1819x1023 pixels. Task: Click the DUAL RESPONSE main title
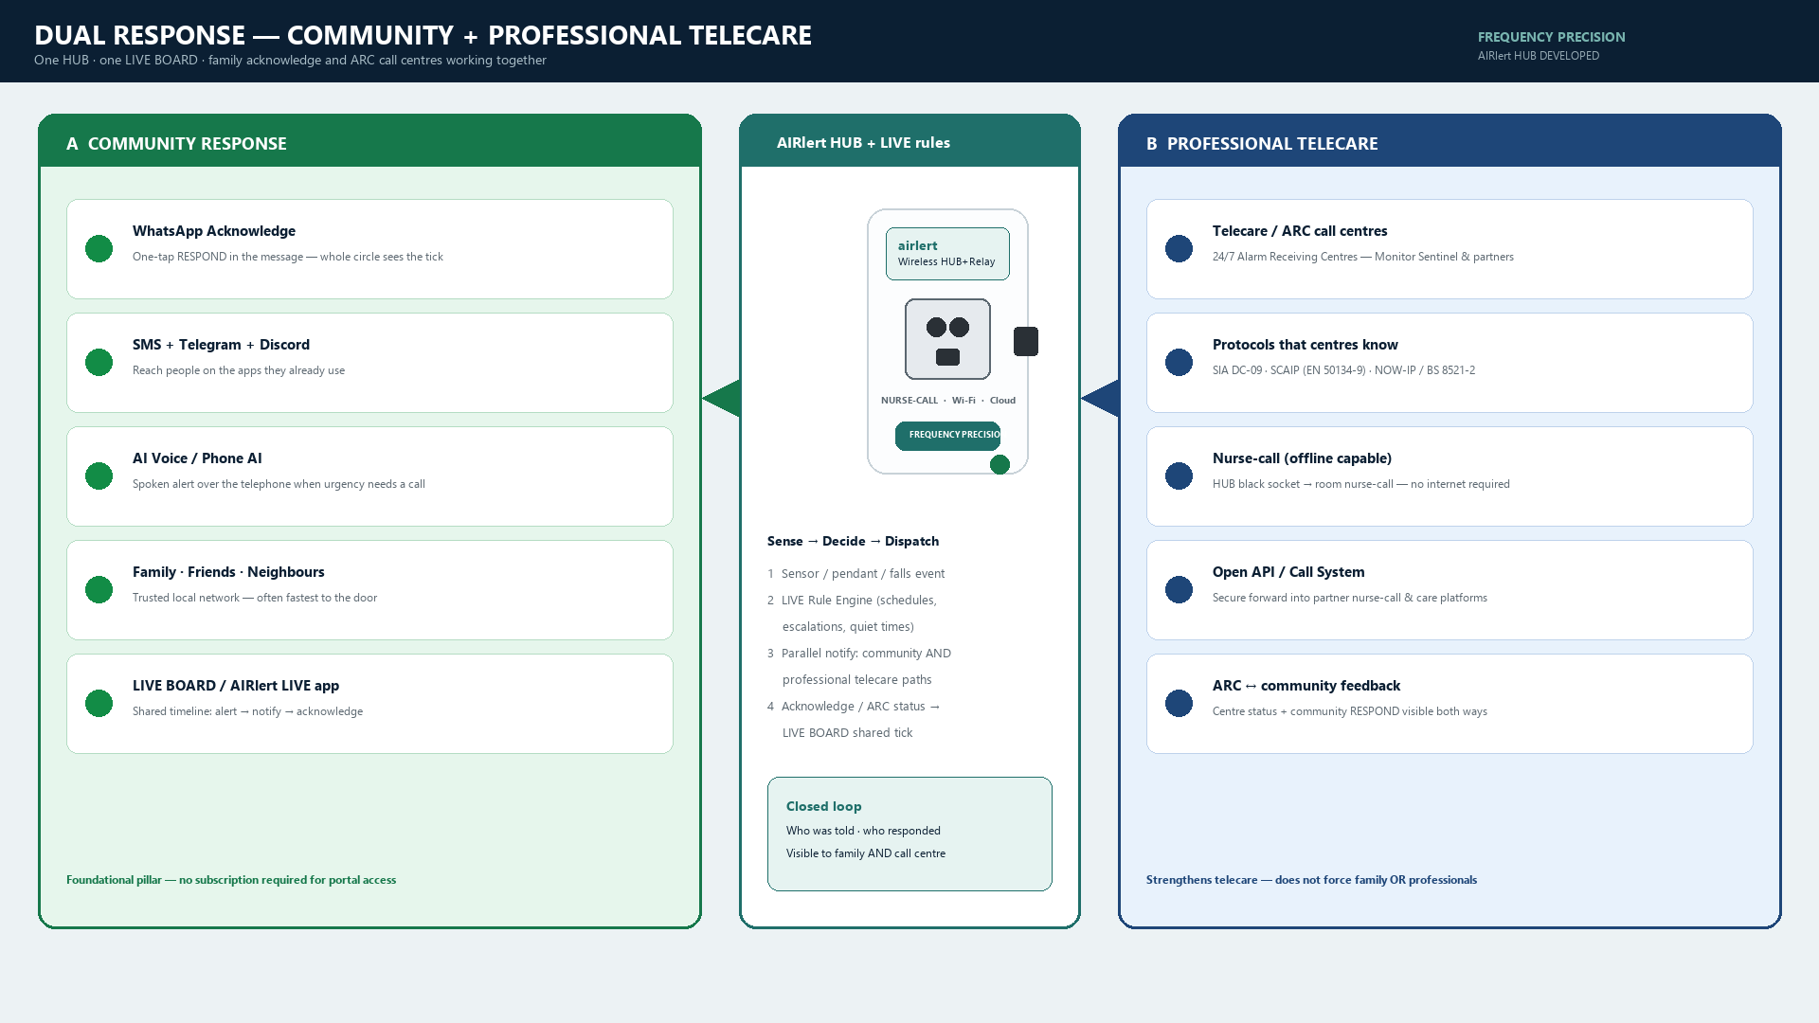click(x=423, y=35)
